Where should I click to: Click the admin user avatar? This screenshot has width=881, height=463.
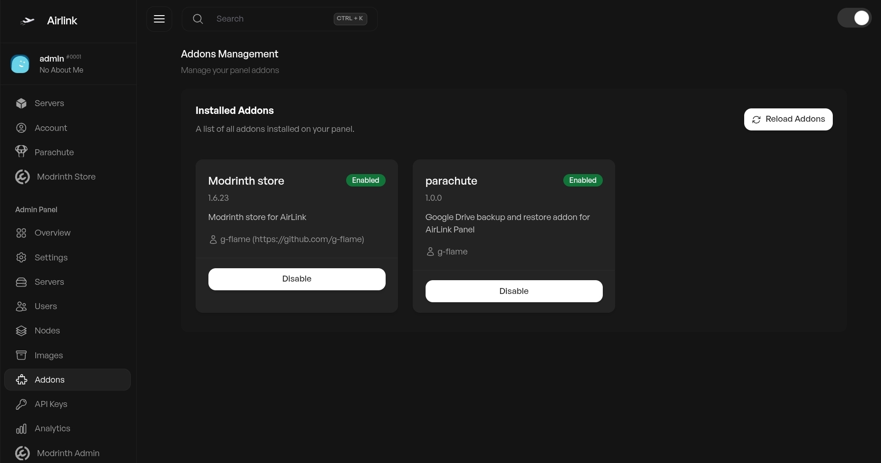click(20, 64)
